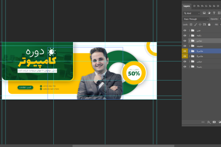Toggle visibility of the عکس1 group
The image size is (221, 147).
[x=185, y=51]
